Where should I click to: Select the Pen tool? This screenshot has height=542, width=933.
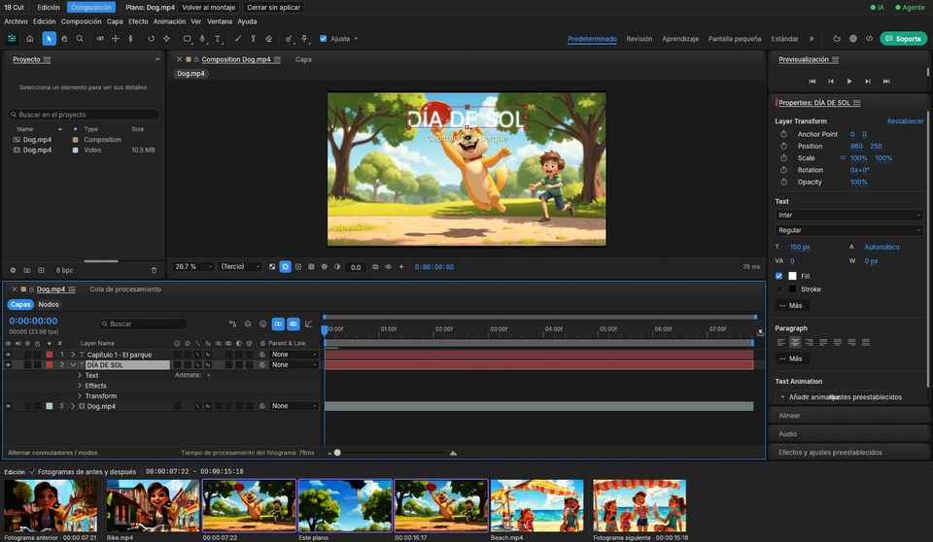point(202,39)
